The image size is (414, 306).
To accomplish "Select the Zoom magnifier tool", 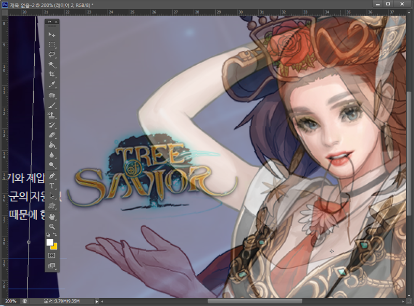I will [52, 226].
